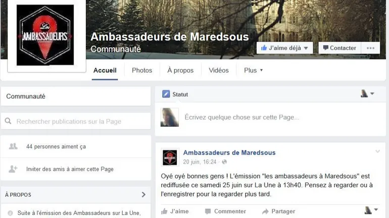389x218 pixels.
Task: Open identity selector in Statut header
Action: 367,94
